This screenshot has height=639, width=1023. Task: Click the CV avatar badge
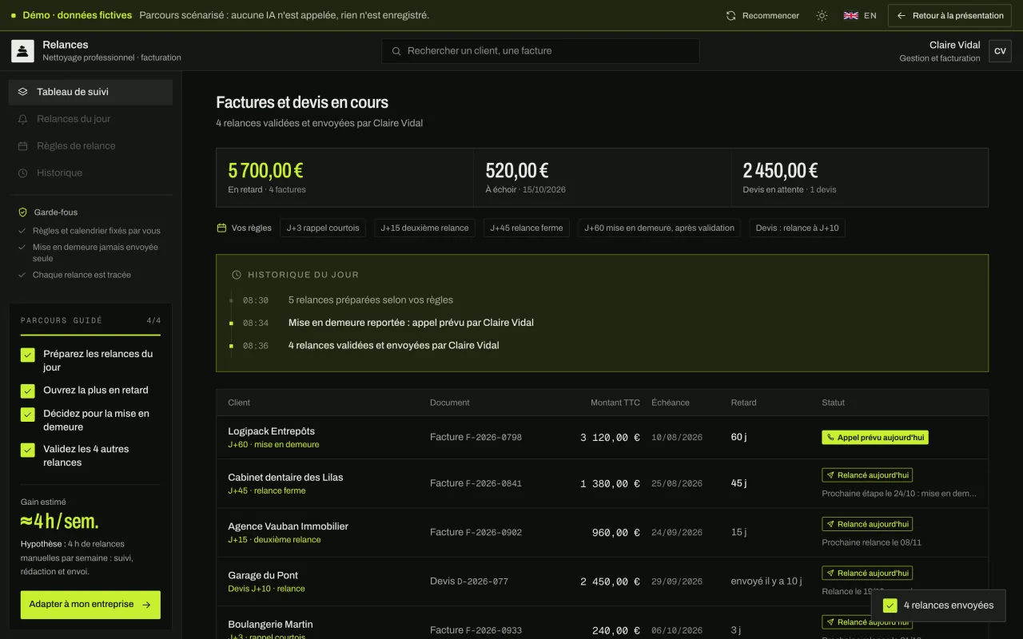1000,51
